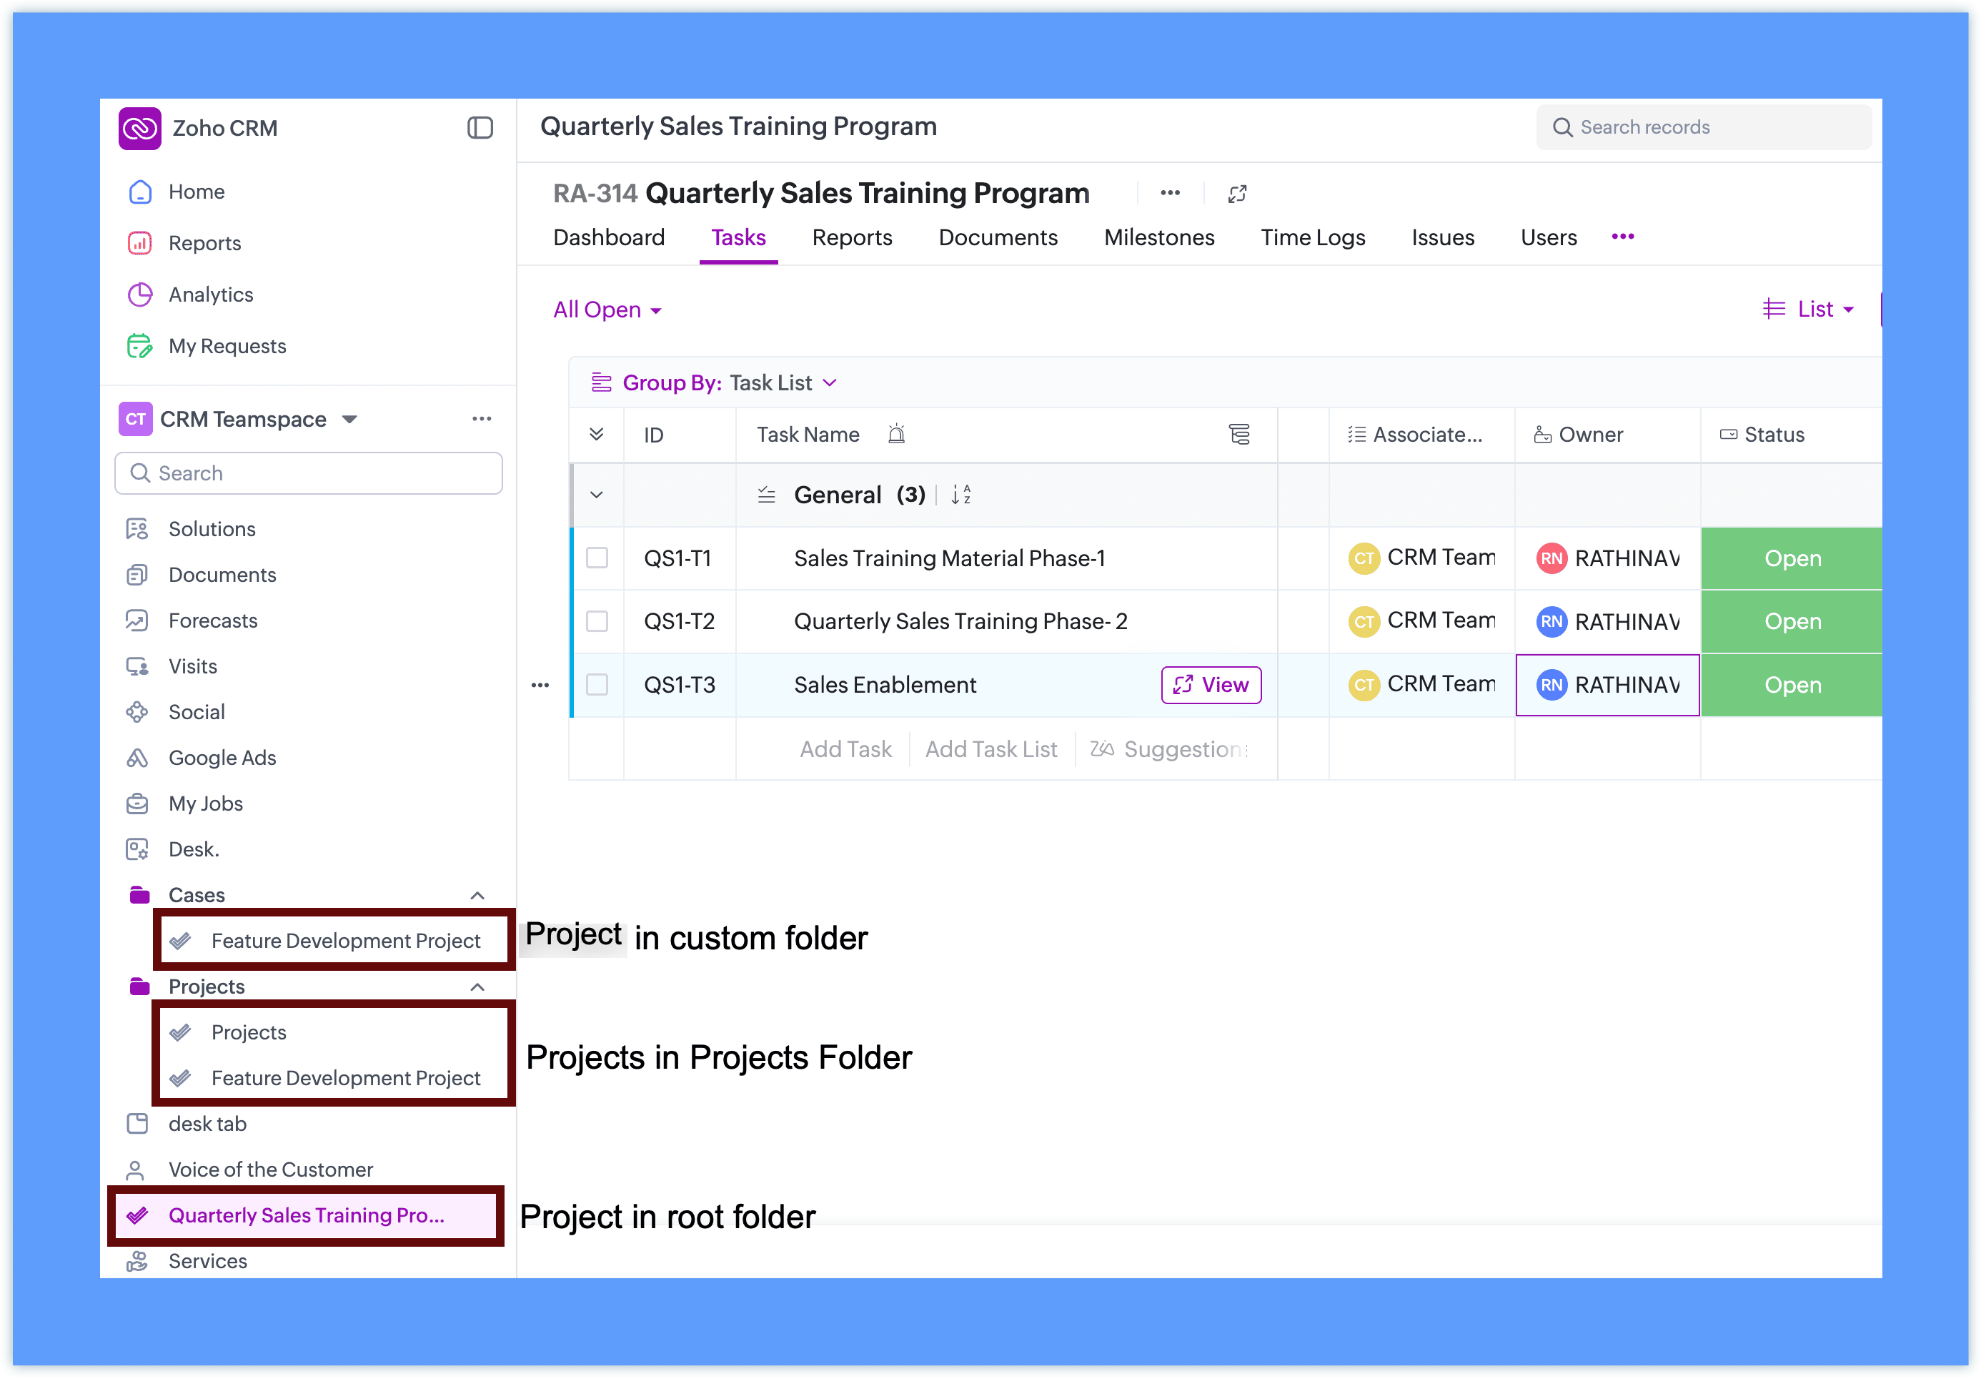
Task: Switch to the Milestones tab
Action: [1158, 237]
